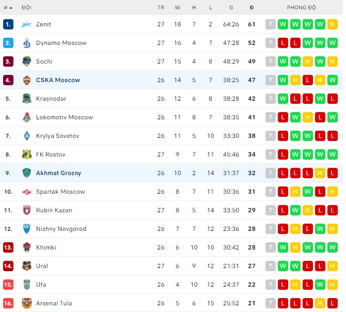The image size is (346, 312).
Task: Click the Akhmat Grozny team badge
Action: pos(27,173)
